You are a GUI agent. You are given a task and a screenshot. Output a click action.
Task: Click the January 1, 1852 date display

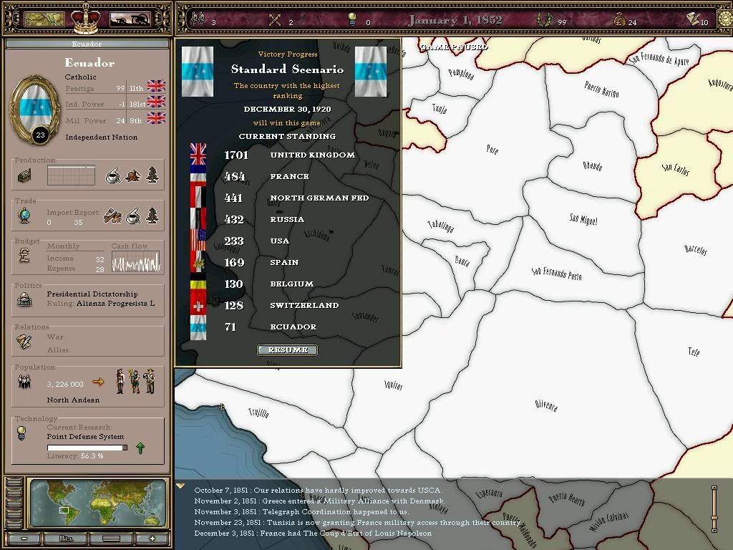click(456, 20)
